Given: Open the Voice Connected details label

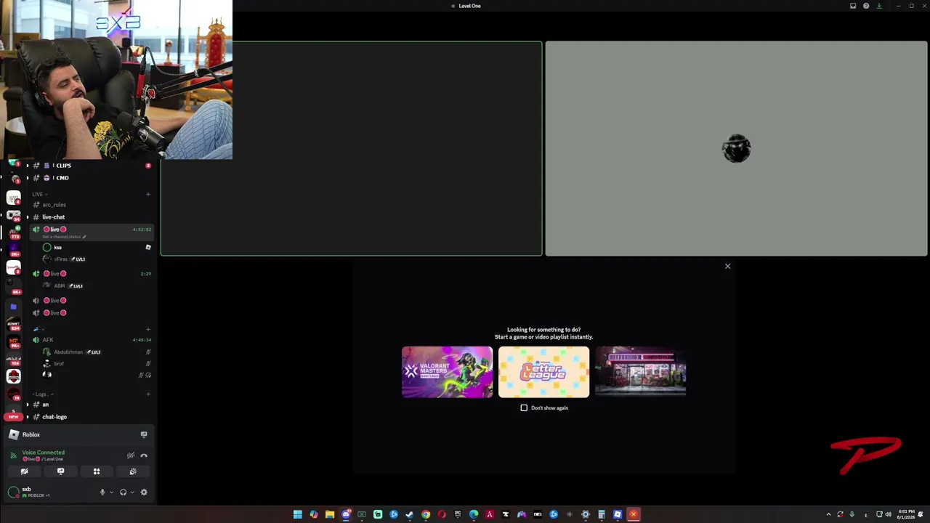Looking at the screenshot, I should click(43, 453).
